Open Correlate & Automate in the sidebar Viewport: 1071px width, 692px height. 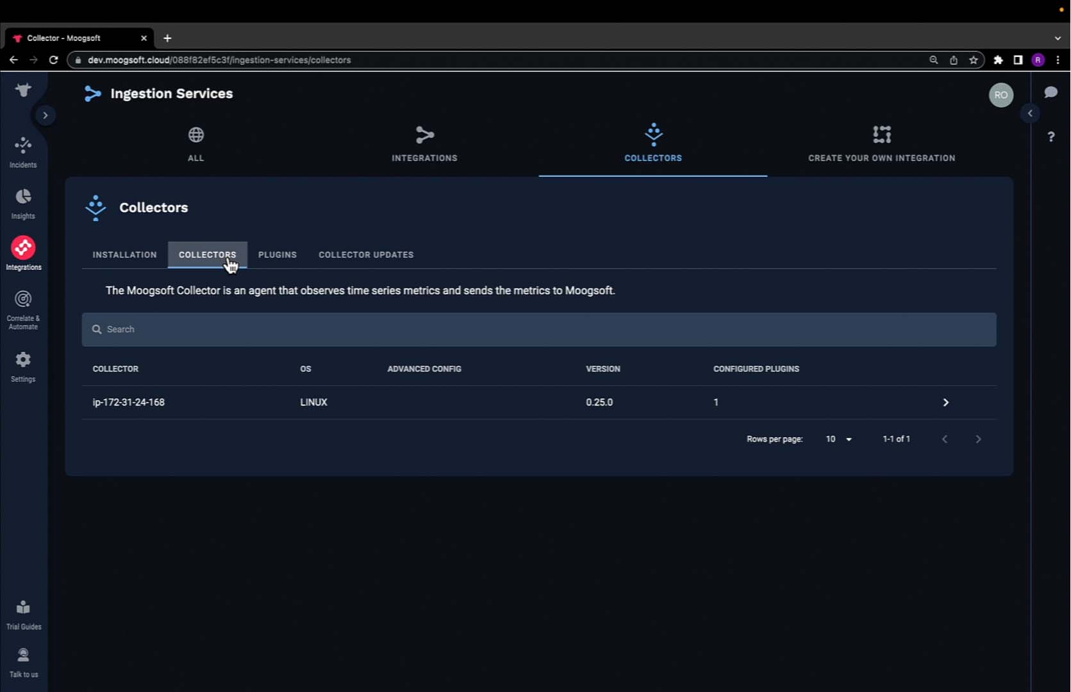[x=23, y=310]
